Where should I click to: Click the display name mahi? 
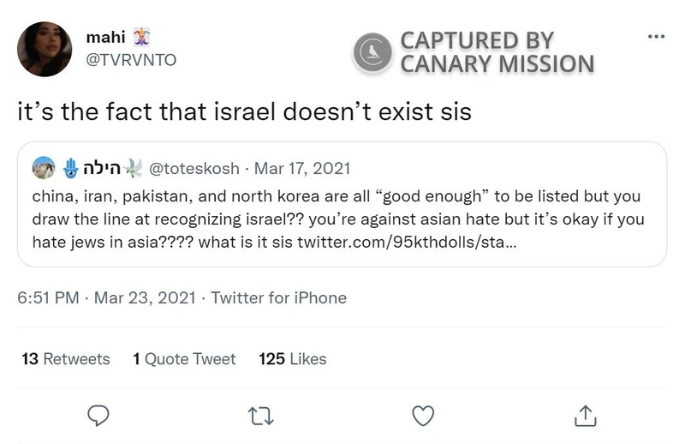tap(106, 38)
